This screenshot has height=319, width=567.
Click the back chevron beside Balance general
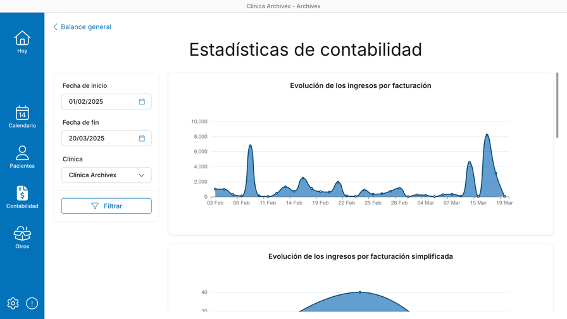(55, 27)
